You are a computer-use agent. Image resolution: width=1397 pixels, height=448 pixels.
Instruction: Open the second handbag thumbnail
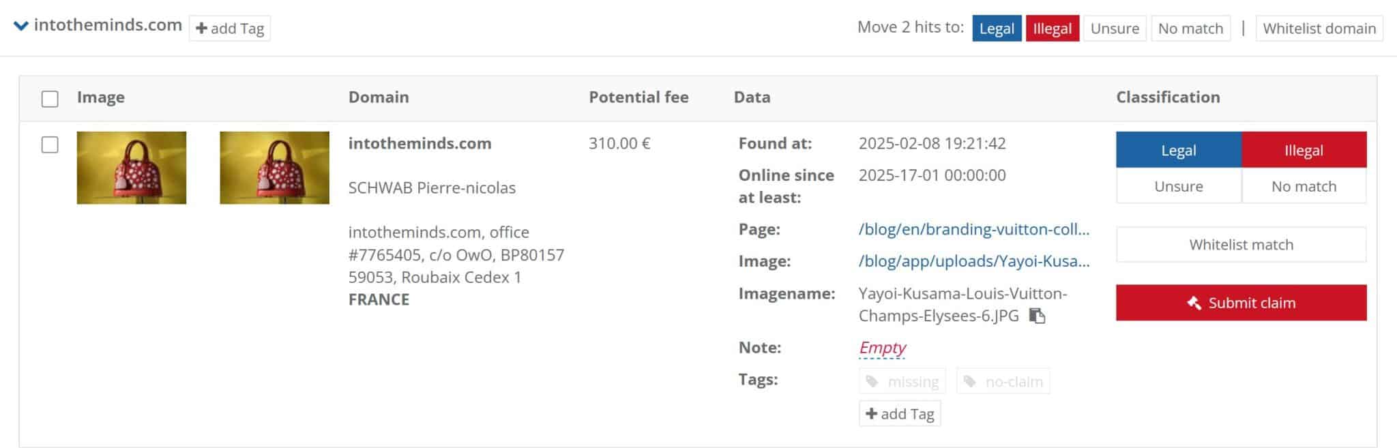pos(274,168)
